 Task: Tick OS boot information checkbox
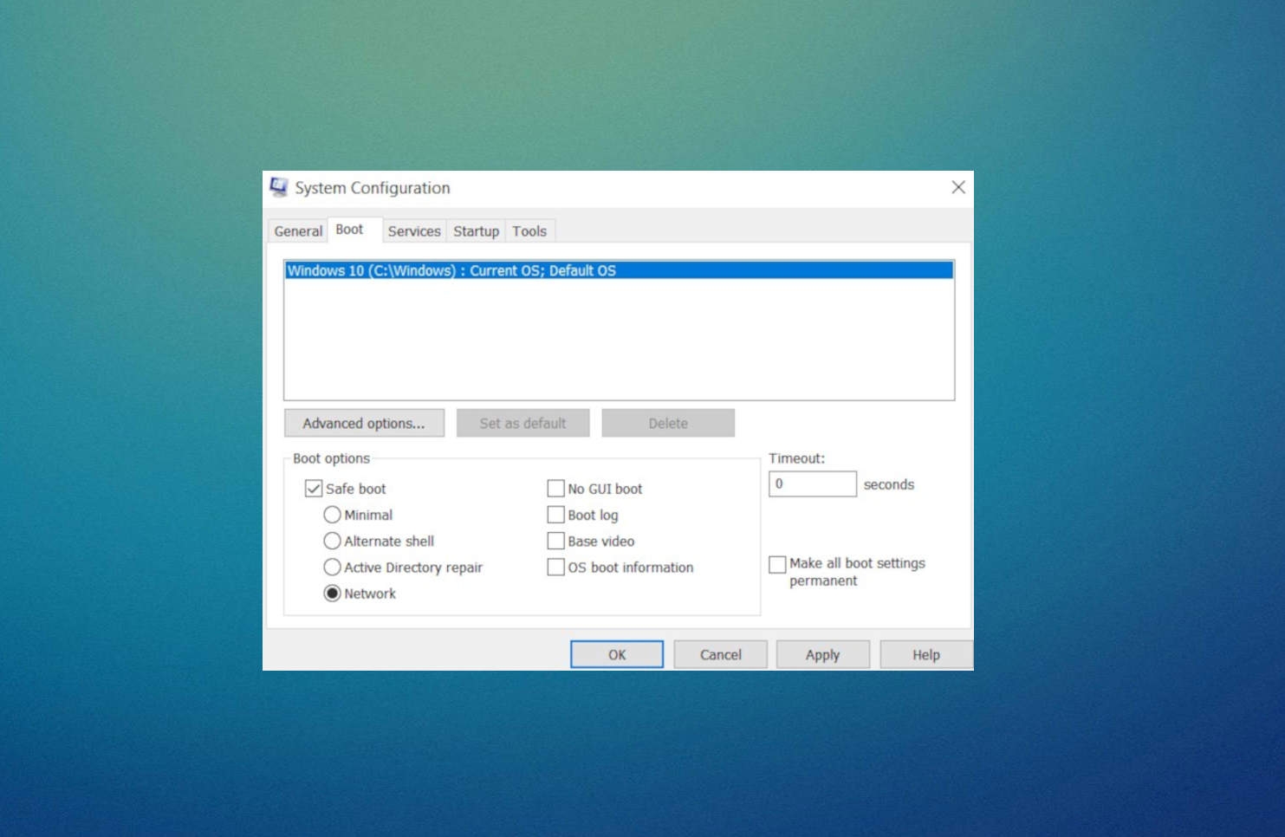point(556,568)
